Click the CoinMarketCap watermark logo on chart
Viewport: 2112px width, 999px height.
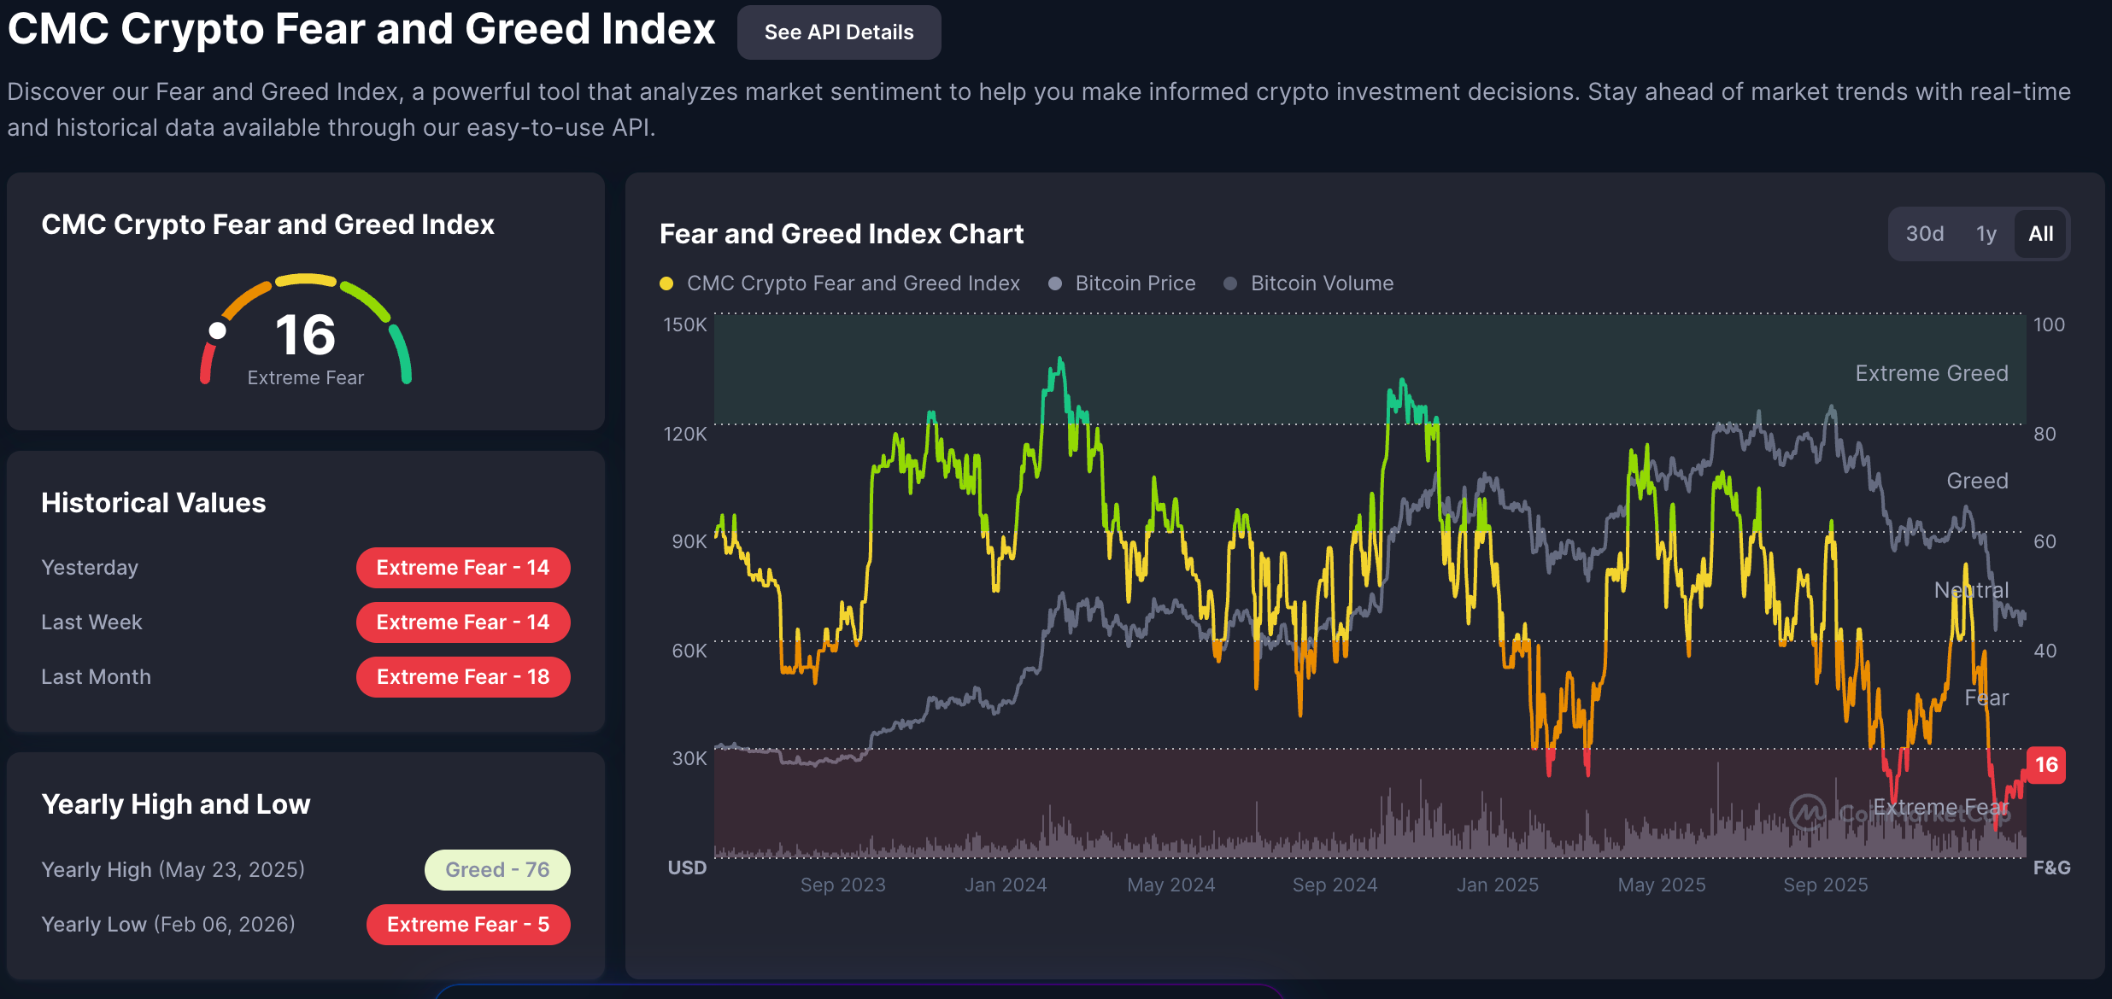pos(1808,812)
